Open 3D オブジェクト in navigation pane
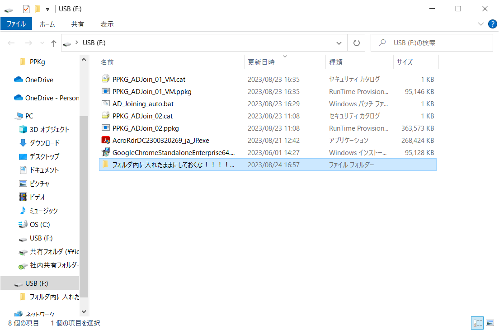The image size is (499, 330). click(49, 130)
